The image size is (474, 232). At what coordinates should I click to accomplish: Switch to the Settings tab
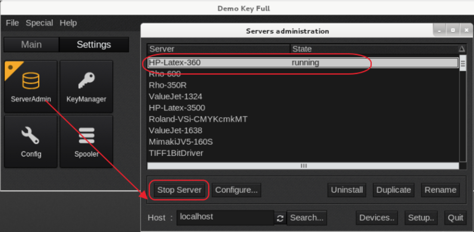(94, 45)
